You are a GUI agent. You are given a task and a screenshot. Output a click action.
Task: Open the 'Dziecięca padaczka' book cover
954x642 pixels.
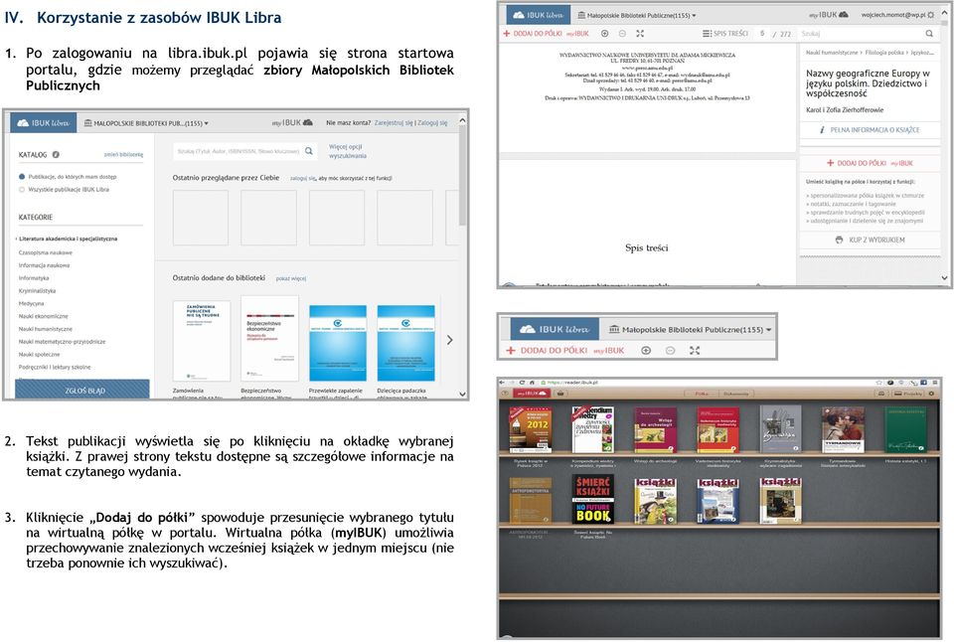click(x=405, y=343)
